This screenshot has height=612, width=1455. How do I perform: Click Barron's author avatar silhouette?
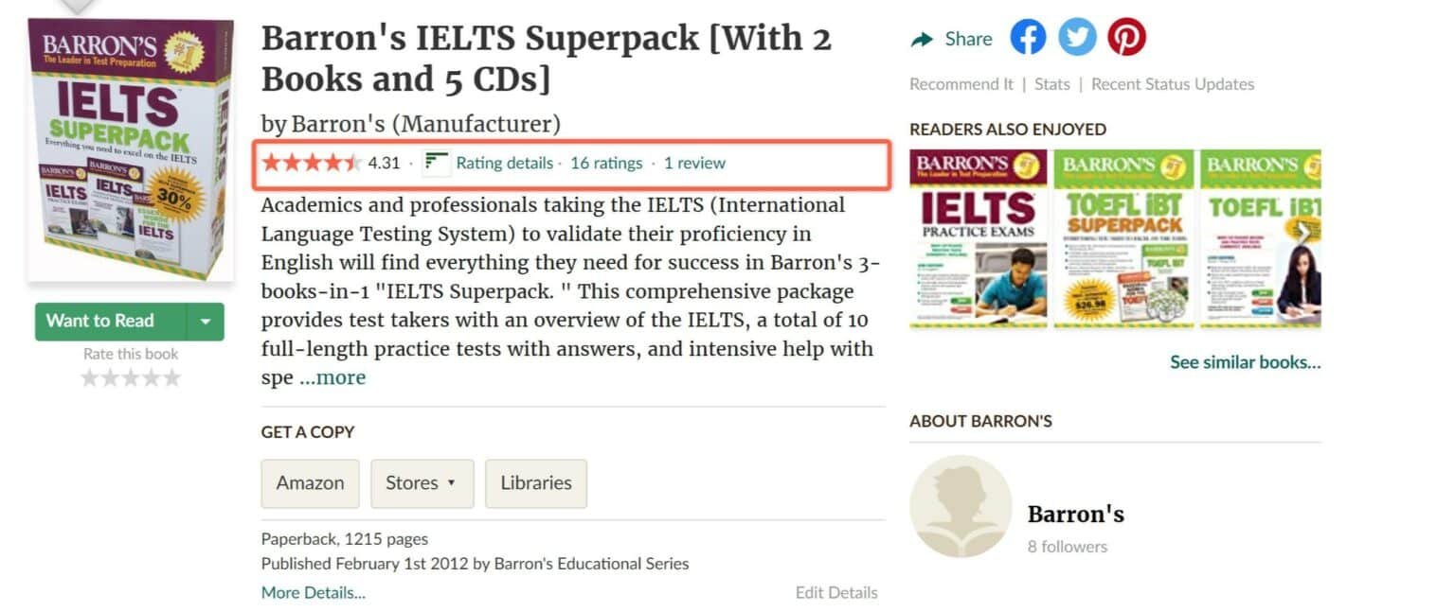(x=961, y=506)
